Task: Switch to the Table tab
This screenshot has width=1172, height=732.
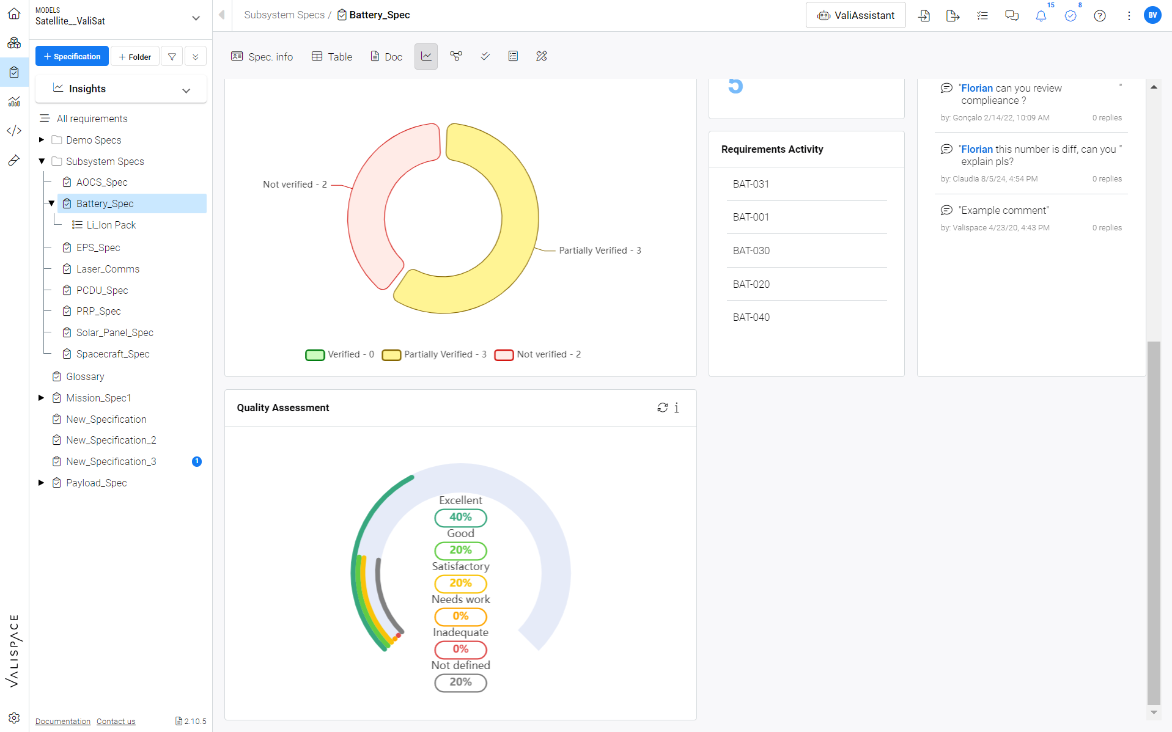Action: (332, 57)
